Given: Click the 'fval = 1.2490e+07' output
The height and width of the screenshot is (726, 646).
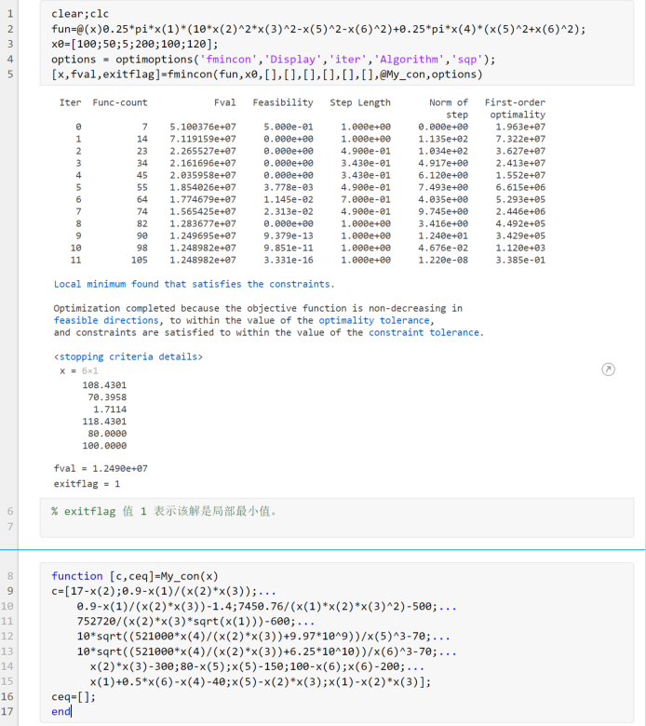Looking at the screenshot, I should (101, 468).
